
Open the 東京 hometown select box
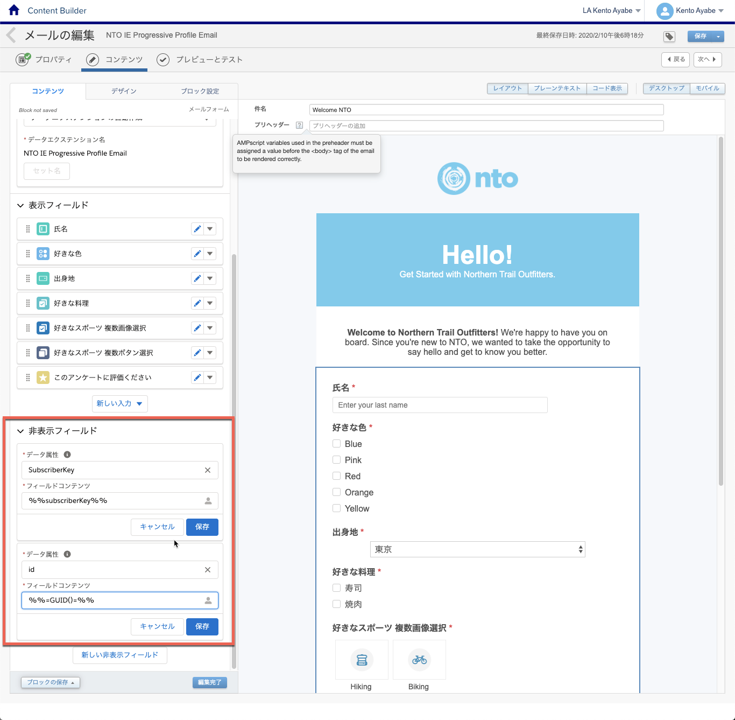coord(478,549)
